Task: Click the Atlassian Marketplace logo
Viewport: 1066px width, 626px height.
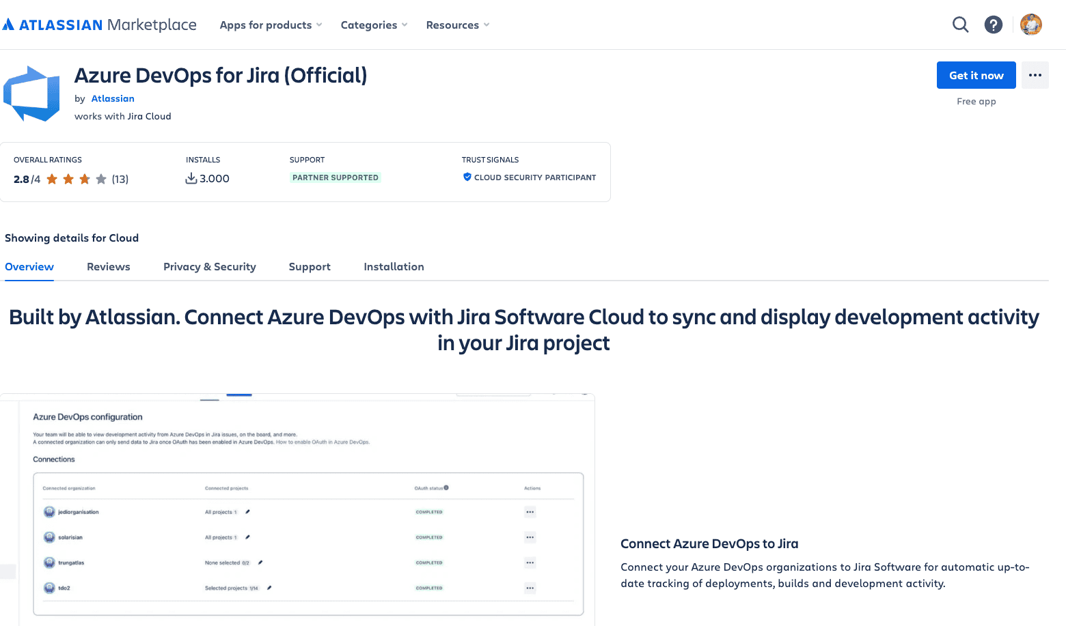Action: (100, 25)
